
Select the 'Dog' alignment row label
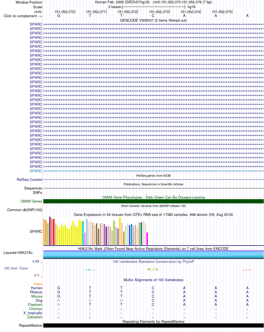point(39,300)
